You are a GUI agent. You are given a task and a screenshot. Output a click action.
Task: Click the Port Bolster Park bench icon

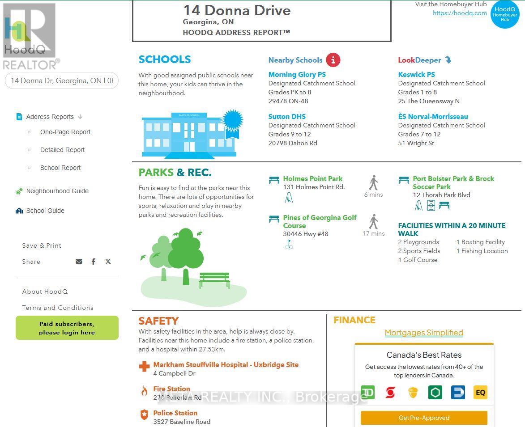404,180
